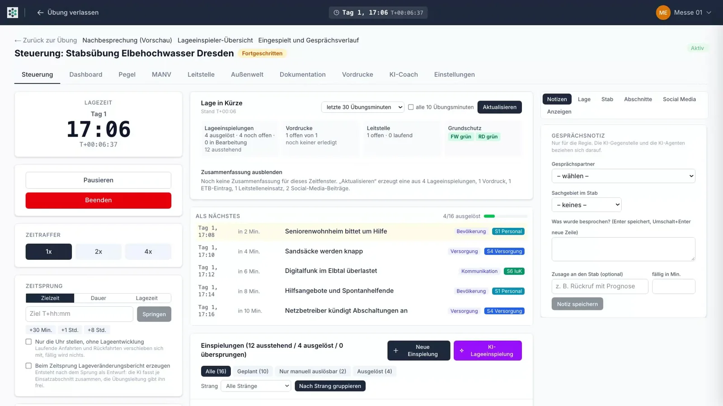Image resolution: width=723 pixels, height=406 pixels.
Task: Click the plus icon on Neue Einspielung
Action: (x=396, y=351)
